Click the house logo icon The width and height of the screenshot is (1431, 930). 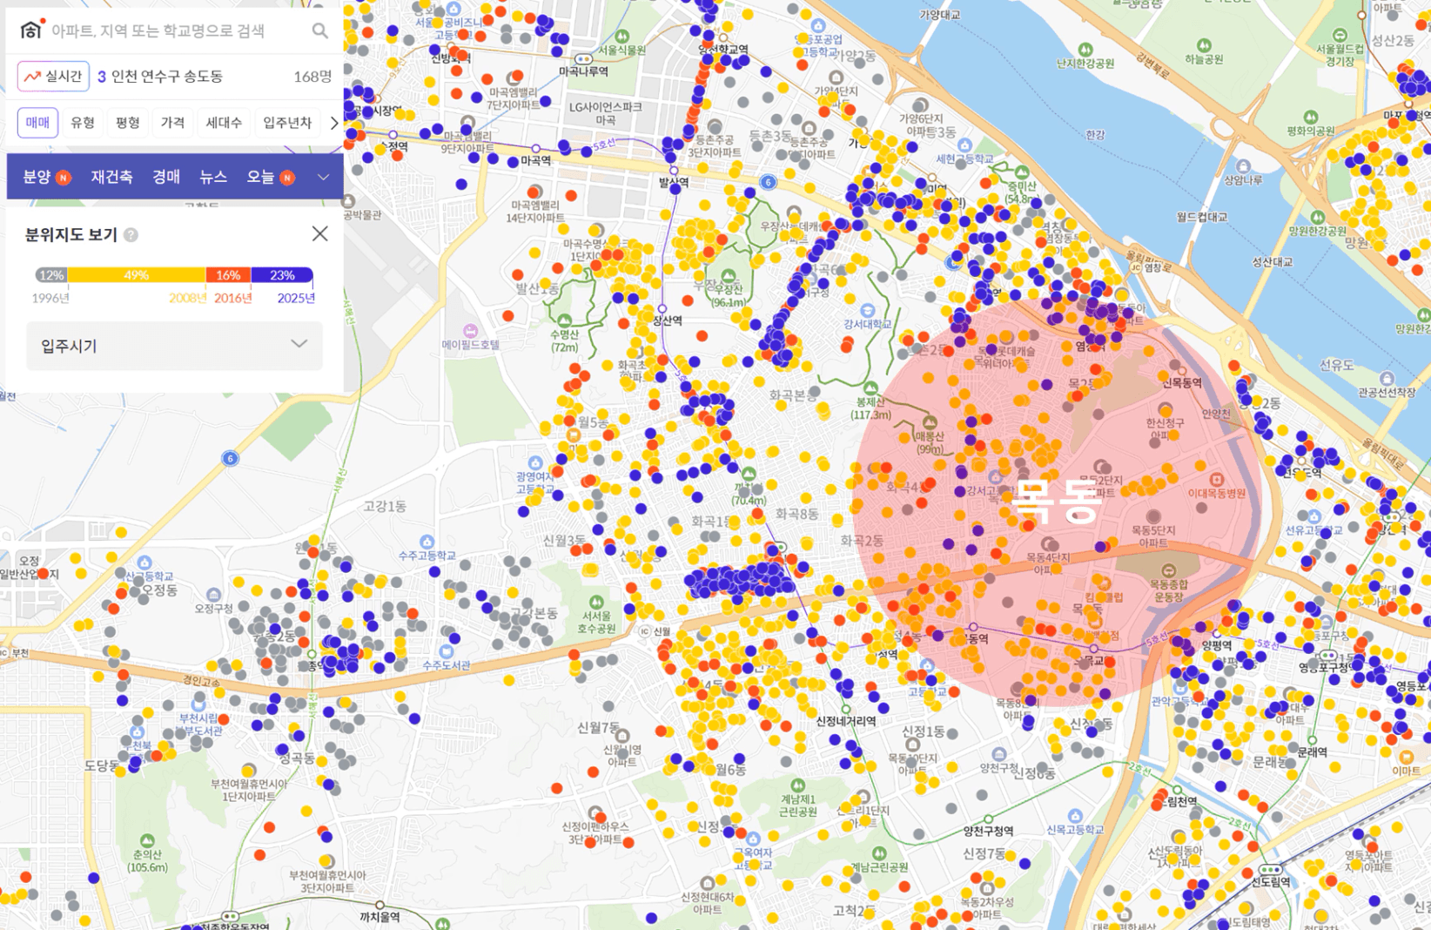coord(31,30)
